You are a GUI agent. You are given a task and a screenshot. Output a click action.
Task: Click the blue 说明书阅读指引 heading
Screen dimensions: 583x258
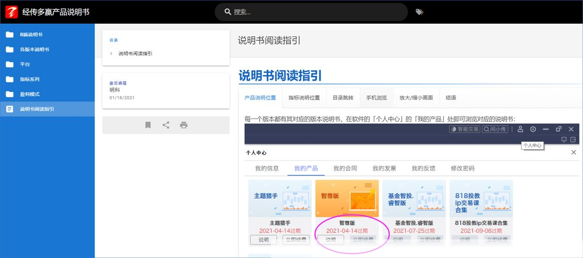click(280, 75)
